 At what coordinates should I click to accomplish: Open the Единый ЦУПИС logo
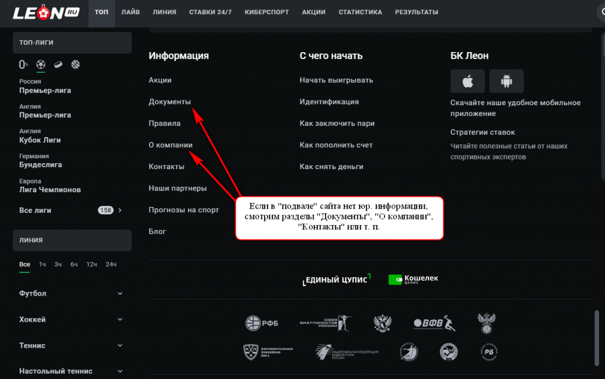point(337,280)
